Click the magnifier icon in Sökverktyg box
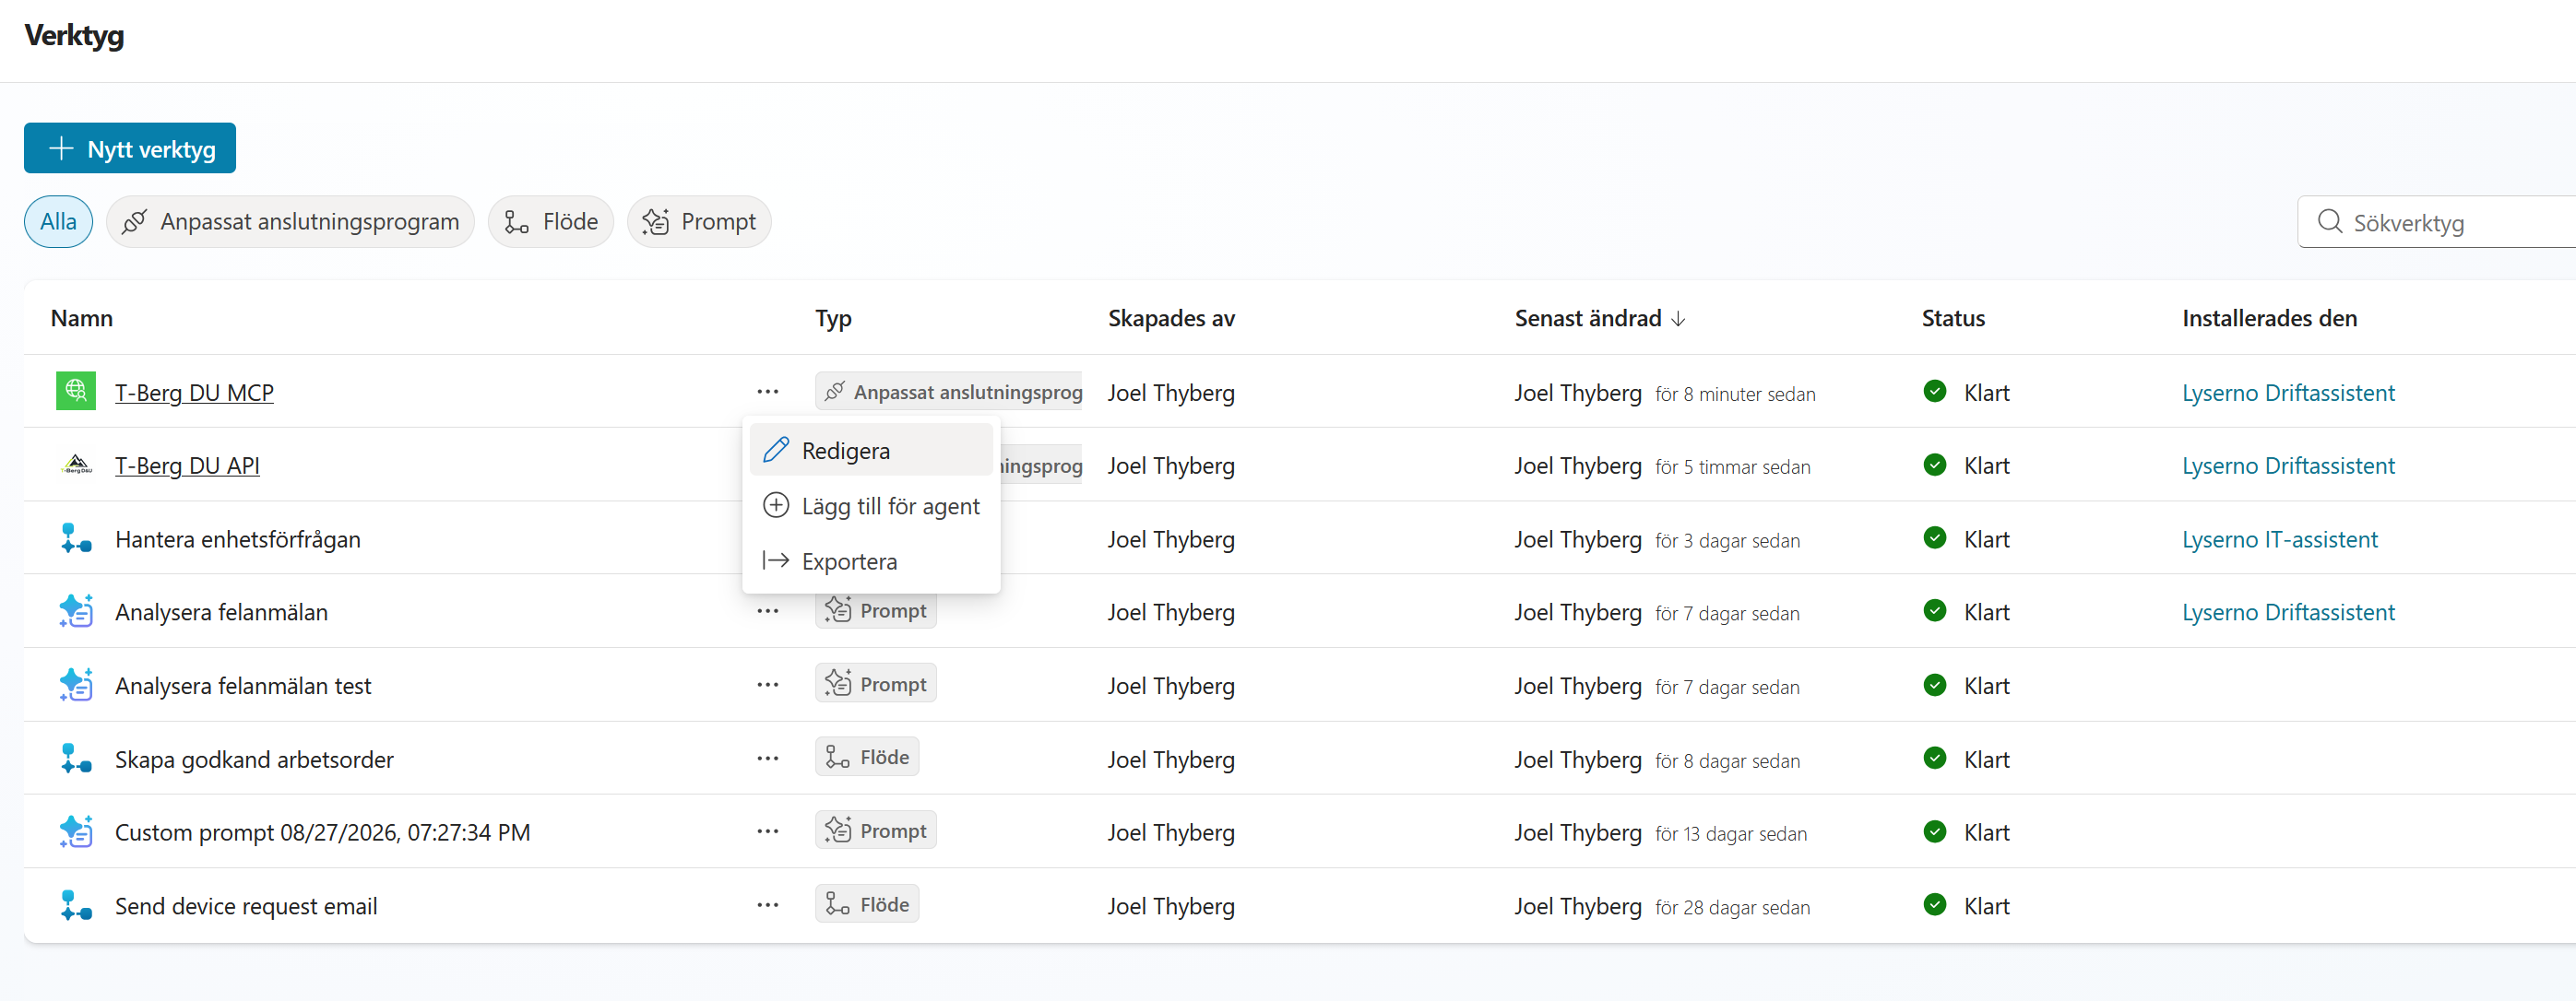The image size is (2576, 1001). point(2329,221)
